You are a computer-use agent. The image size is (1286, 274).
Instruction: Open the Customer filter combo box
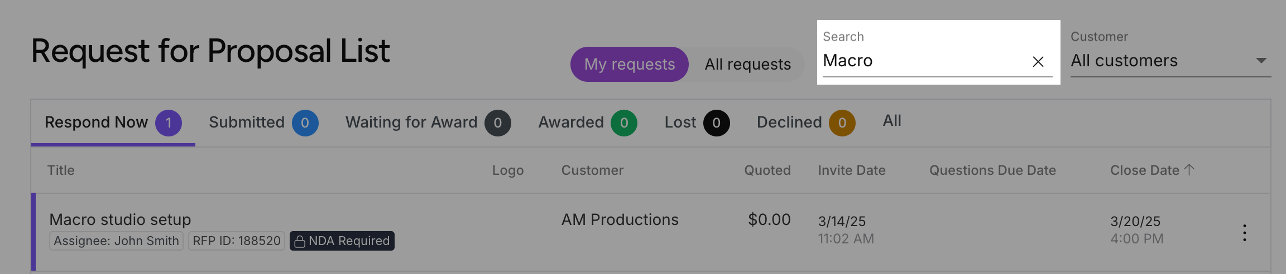click(1170, 55)
